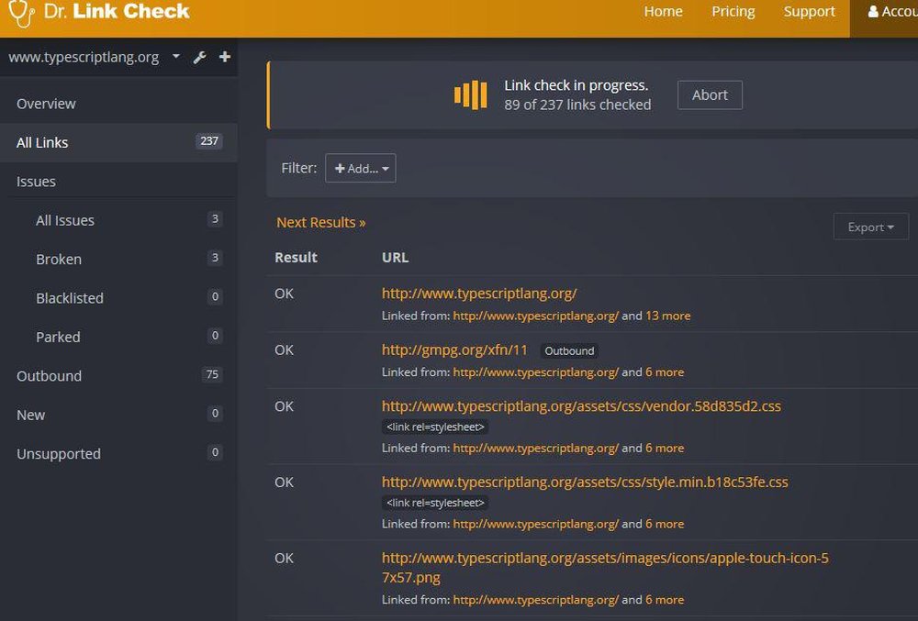
Task: Open the http://www.typescriptlang.org/ result link
Action: click(x=479, y=293)
